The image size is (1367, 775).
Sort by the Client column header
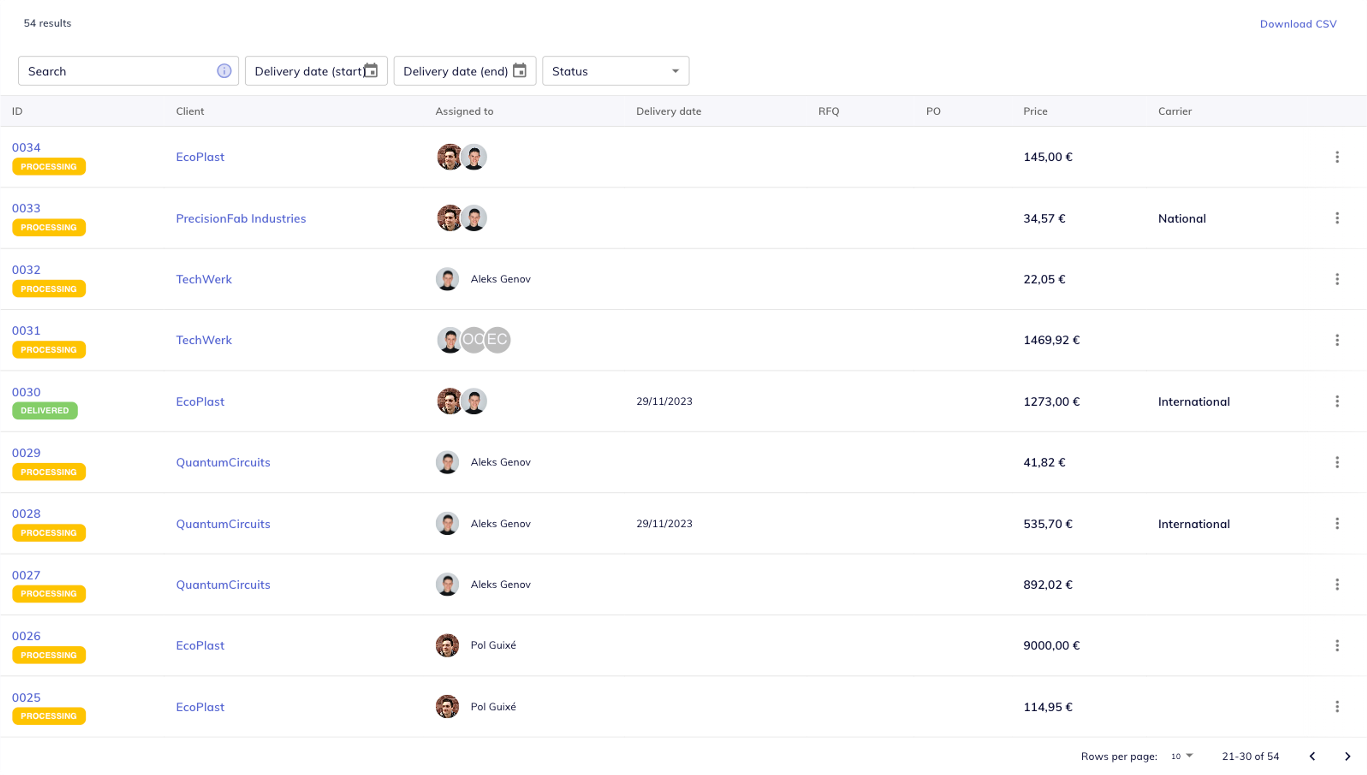[190, 111]
